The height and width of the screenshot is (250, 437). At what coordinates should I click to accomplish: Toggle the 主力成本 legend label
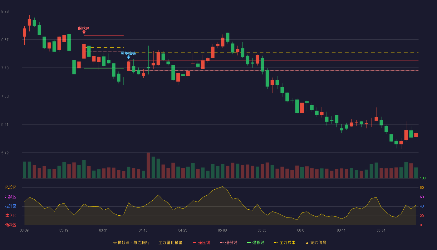coord(287,242)
